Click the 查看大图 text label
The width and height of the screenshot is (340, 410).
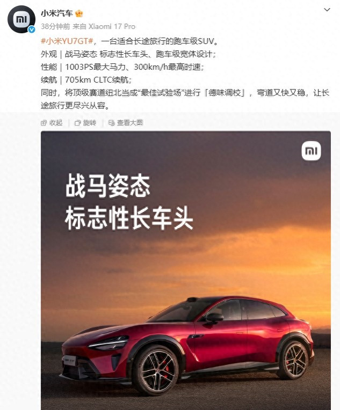pyautogui.click(x=130, y=123)
